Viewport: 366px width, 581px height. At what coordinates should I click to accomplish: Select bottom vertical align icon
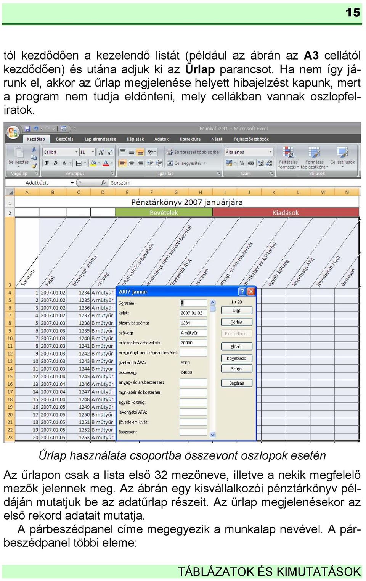pyautogui.click(x=140, y=152)
